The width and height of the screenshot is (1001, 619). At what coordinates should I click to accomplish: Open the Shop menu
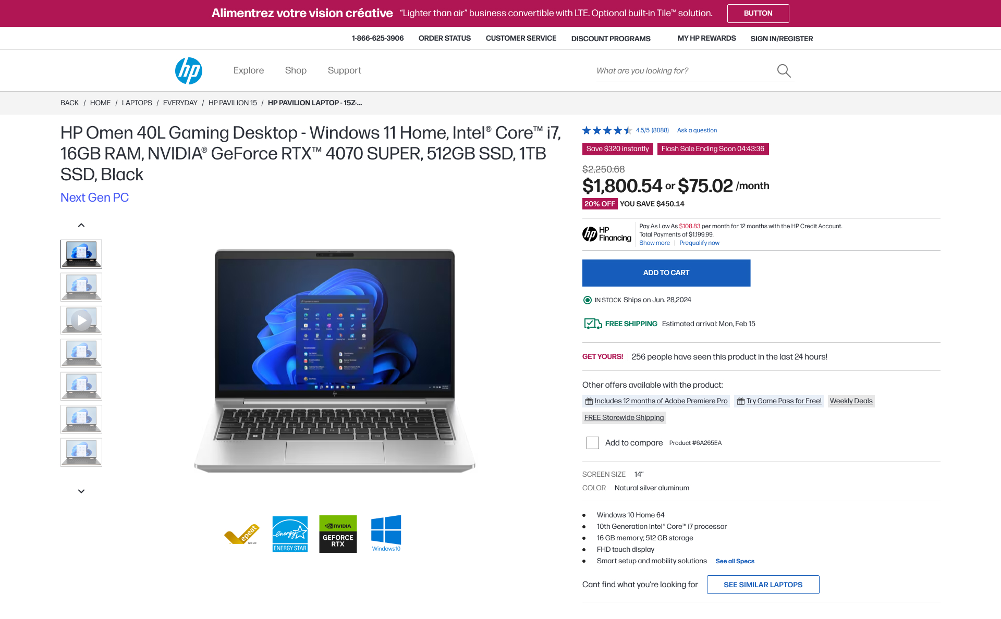[296, 70]
